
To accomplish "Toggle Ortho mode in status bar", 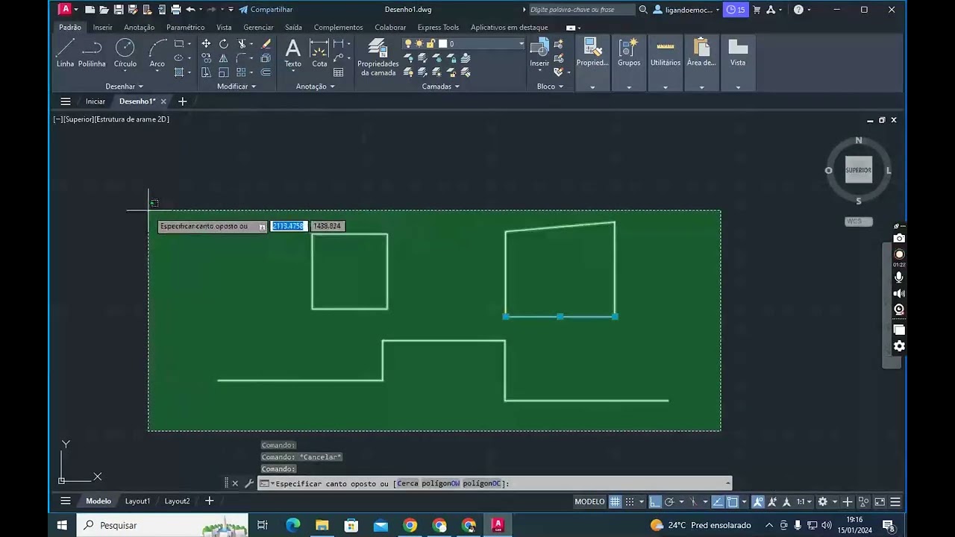I will pyautogui.click(x=654, y=502).
